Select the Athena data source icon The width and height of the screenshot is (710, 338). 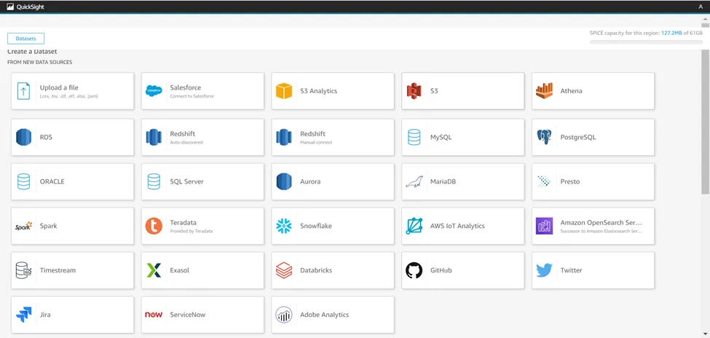pyautogui.click(x=544, y=90)
